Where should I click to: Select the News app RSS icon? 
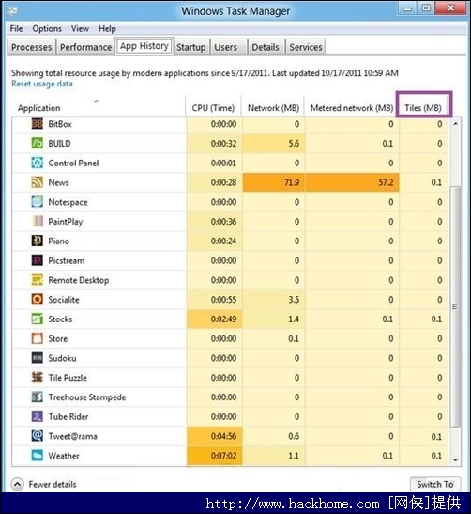coord(37,182)
